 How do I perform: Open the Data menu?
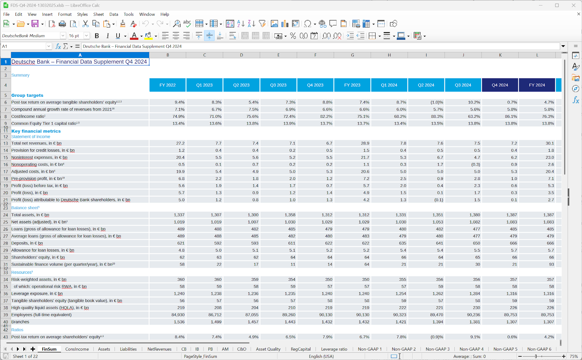pos(114,14)
